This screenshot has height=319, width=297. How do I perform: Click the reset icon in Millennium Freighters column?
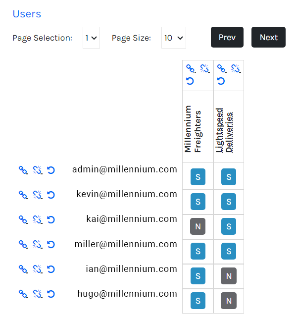[x=190, y=81]
